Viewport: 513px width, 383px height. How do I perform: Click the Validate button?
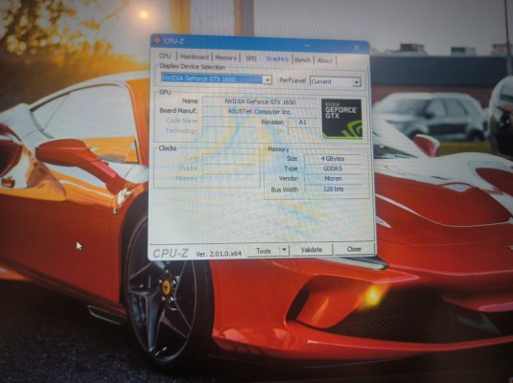311,250
